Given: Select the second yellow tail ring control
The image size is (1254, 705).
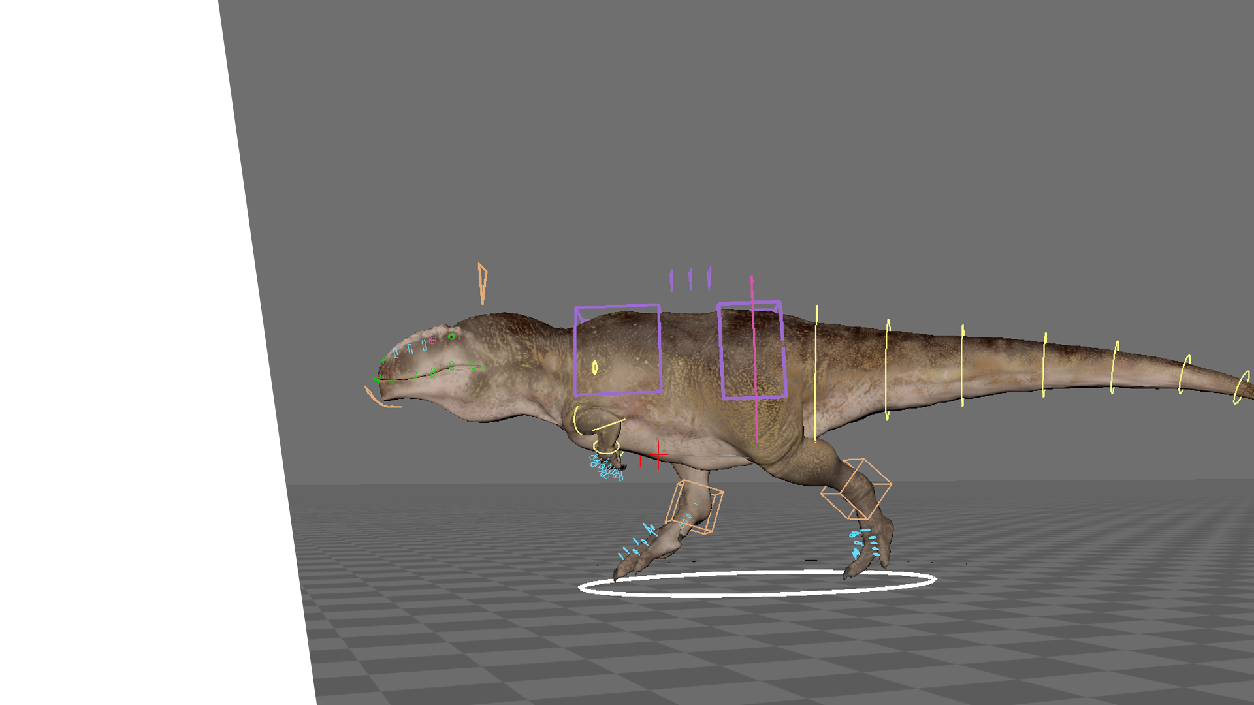Looking at the screenshot, I should coord(887,369).
